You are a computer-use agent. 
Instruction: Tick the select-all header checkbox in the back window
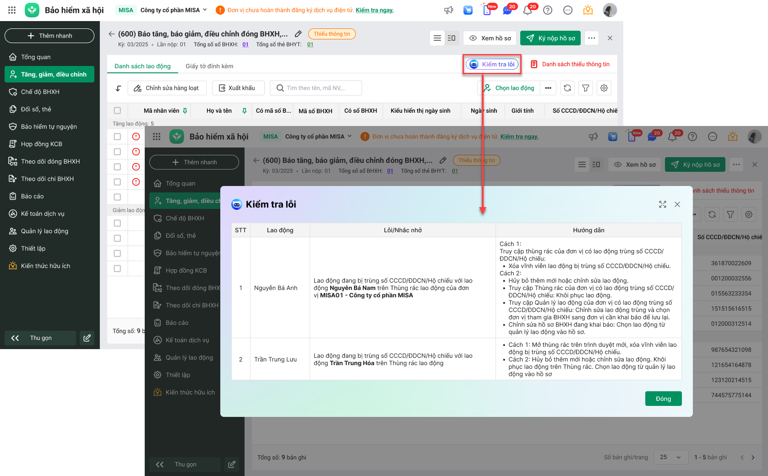pos(117,110)
